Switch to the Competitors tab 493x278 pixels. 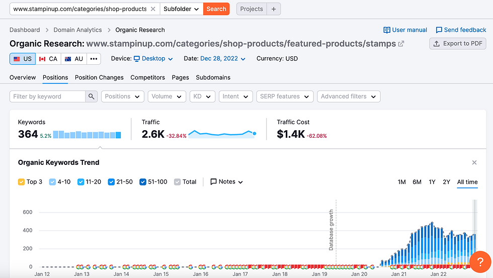tap(147, 77)
